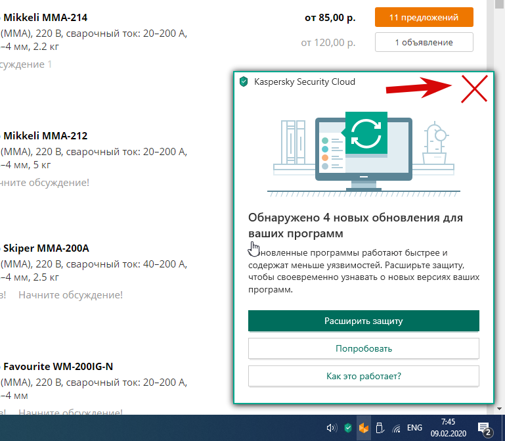Open the orange cube tray application icon

pyautogui.click(x=364, y=428)
